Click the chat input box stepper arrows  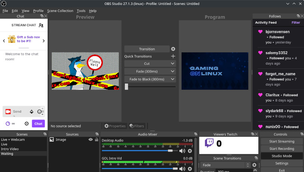(43, 111)
